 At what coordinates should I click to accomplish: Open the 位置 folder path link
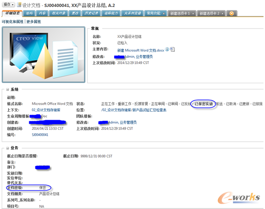click(x=133, y=110)
